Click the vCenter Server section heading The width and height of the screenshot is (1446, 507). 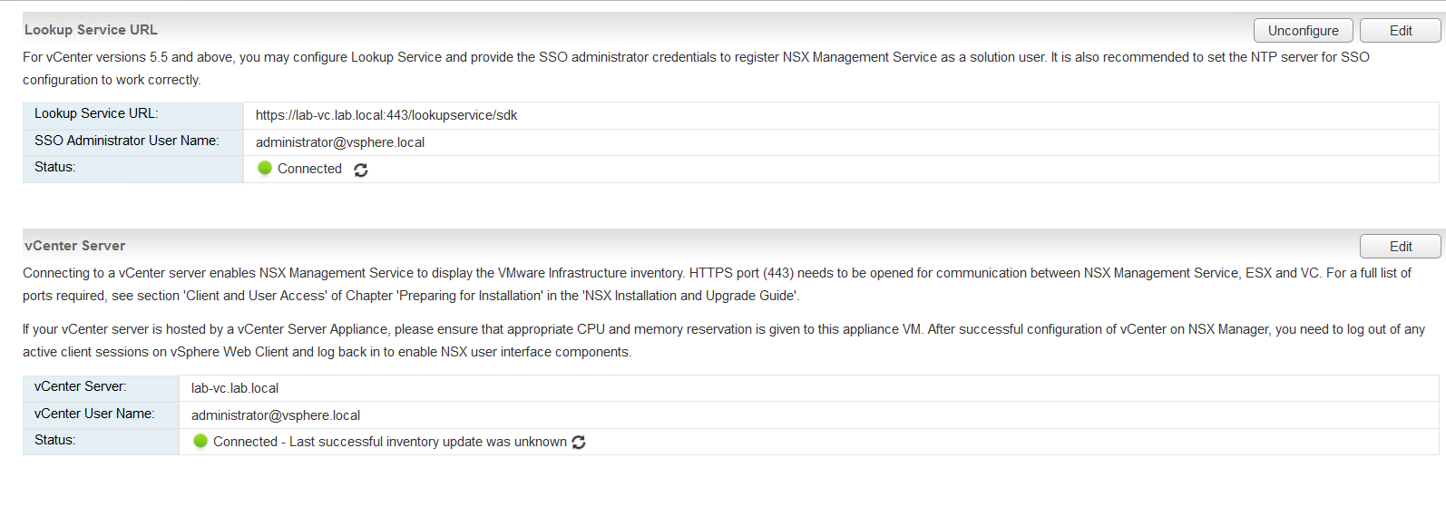click(75, 246)
